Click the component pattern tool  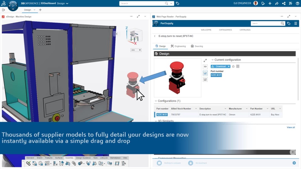(47, 163)
